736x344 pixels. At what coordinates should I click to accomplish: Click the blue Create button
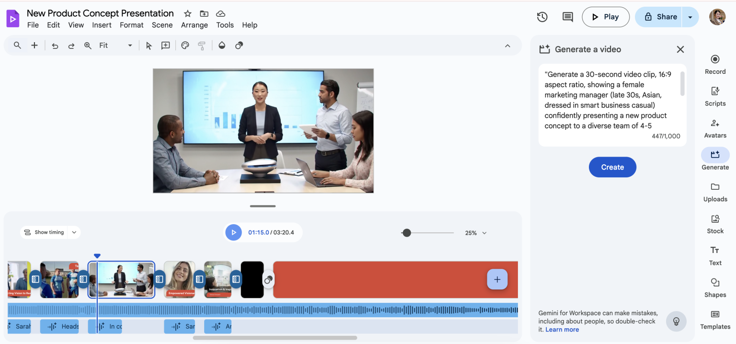tap(612, 167)
